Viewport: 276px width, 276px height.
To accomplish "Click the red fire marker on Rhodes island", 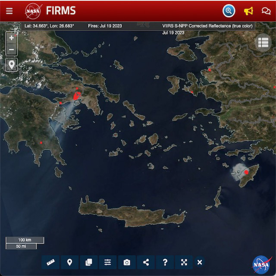I will [246, 172].
